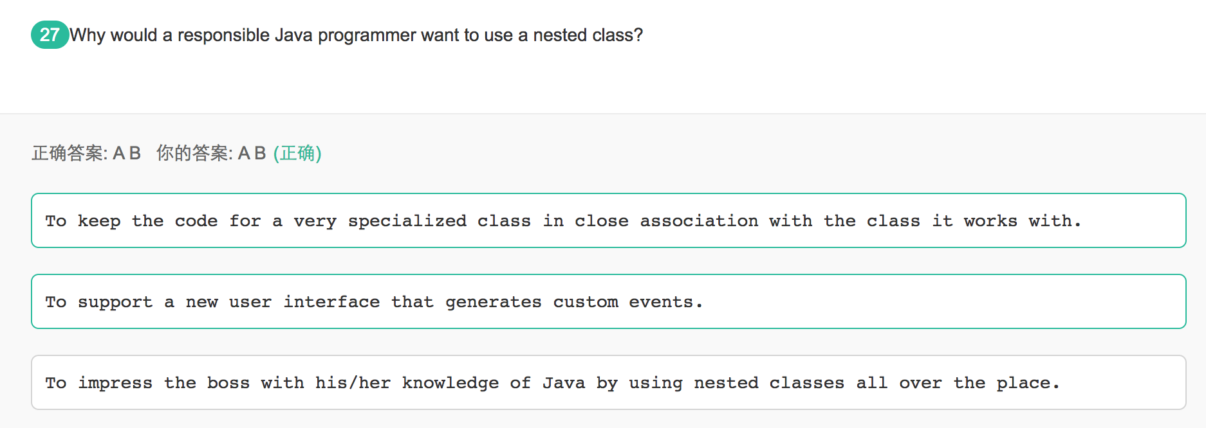This screenshot has width=1206, height=428.
Task: Click the 你的答案: A B text
Action: [x=211, y=153]
